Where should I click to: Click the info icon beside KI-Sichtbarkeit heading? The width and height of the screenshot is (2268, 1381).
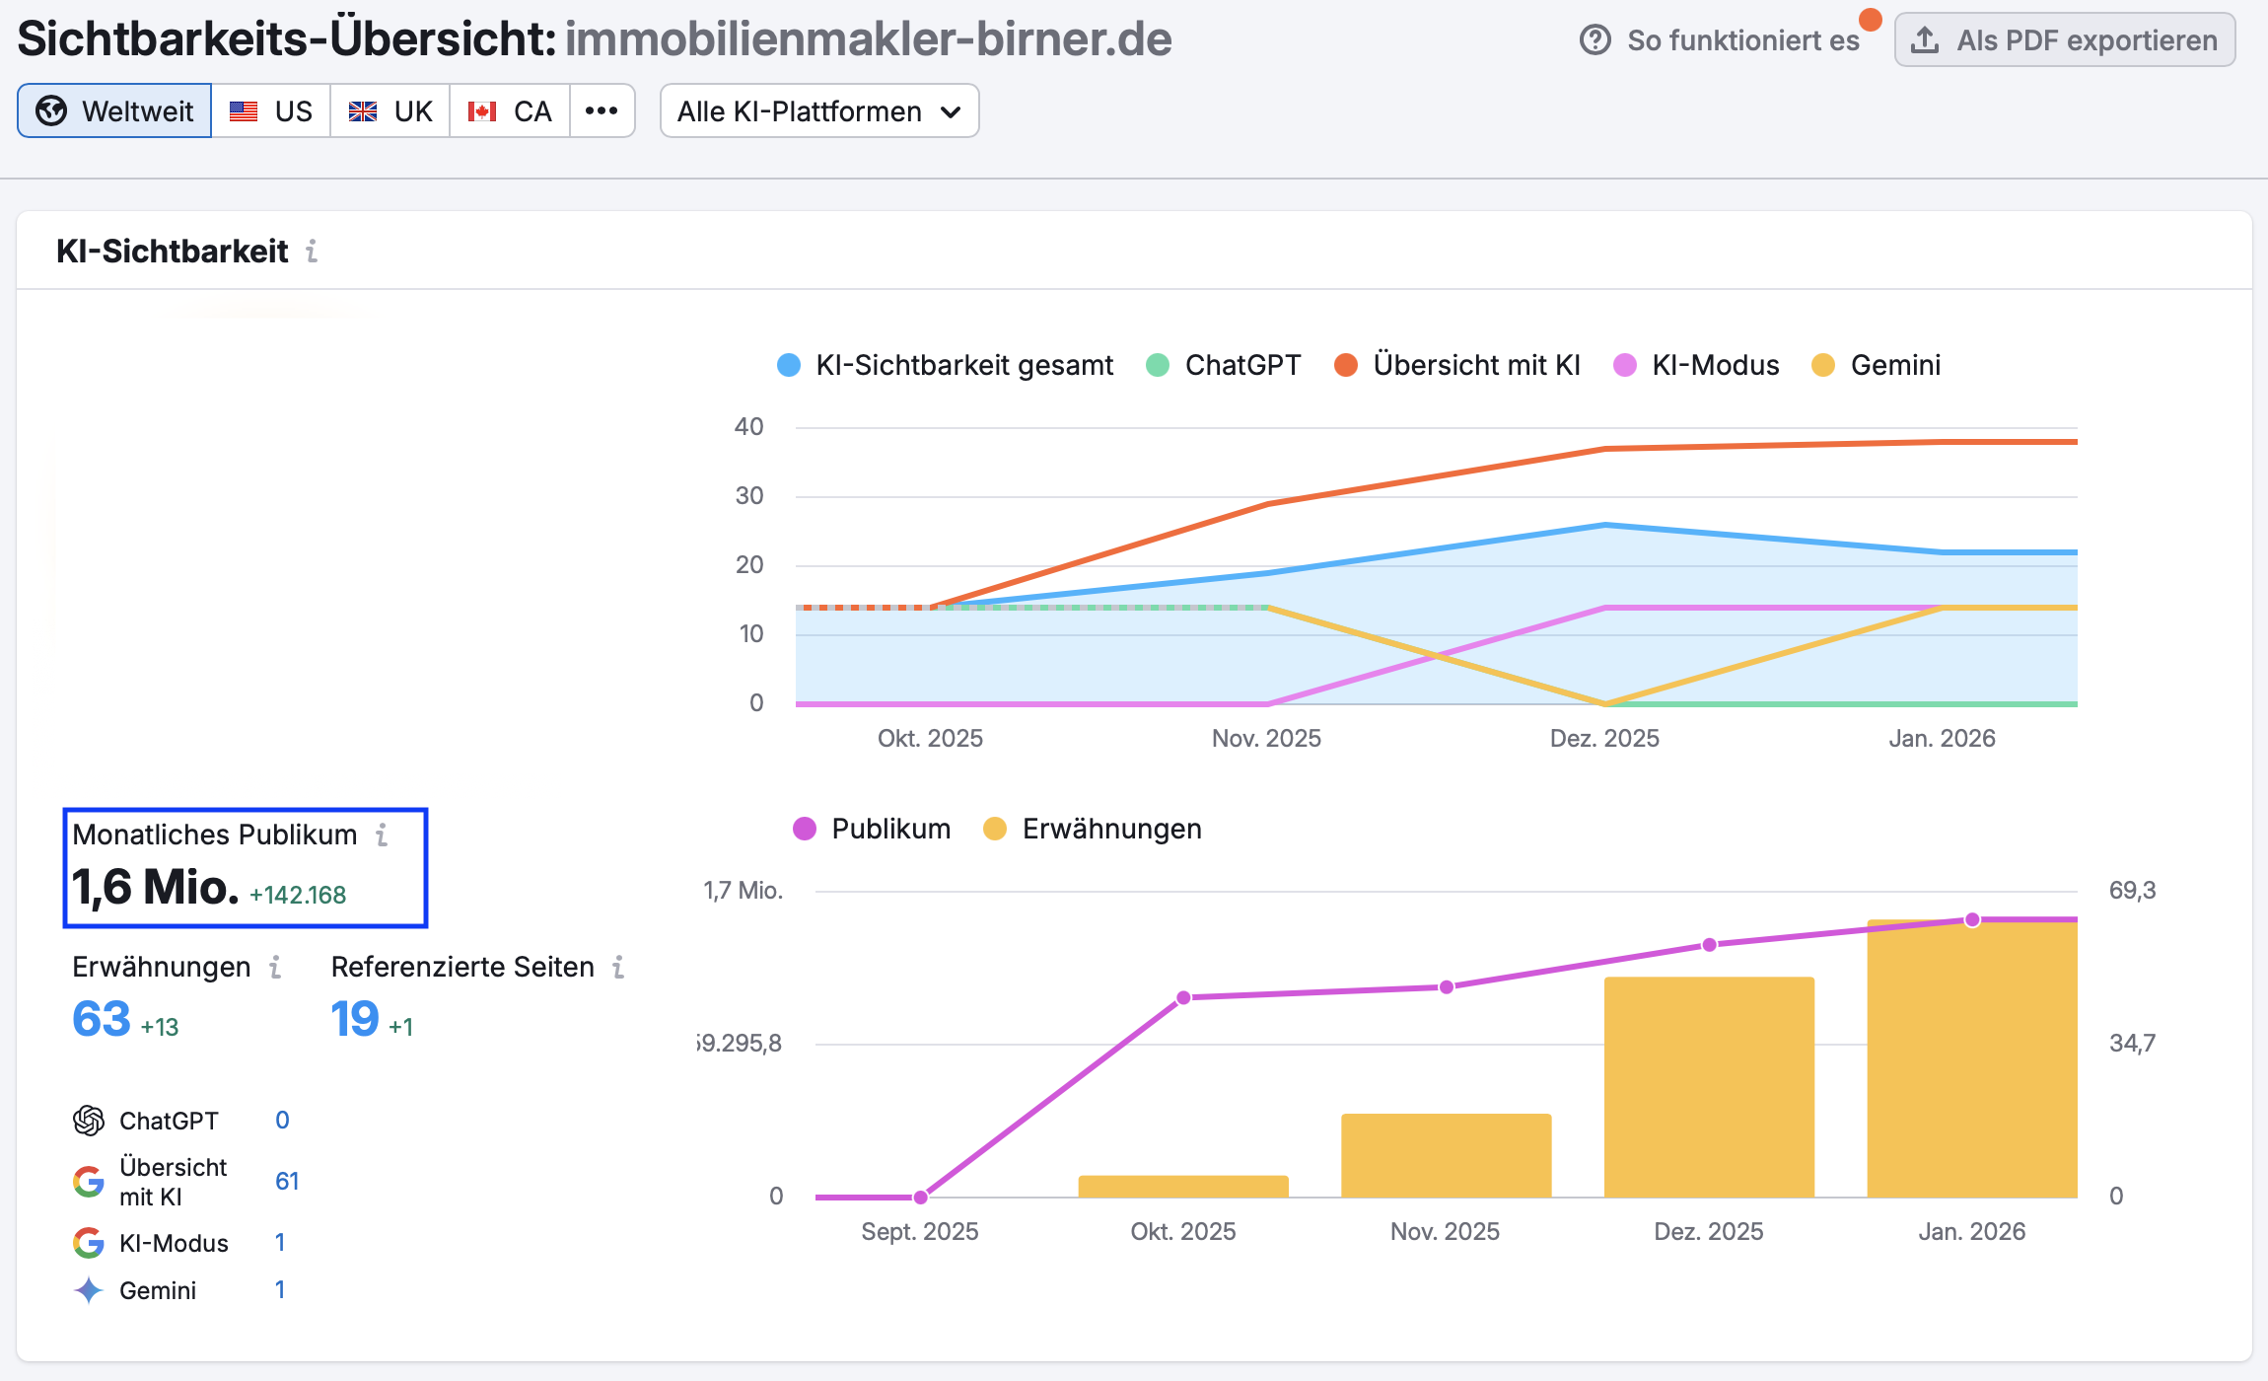[312, 252]
